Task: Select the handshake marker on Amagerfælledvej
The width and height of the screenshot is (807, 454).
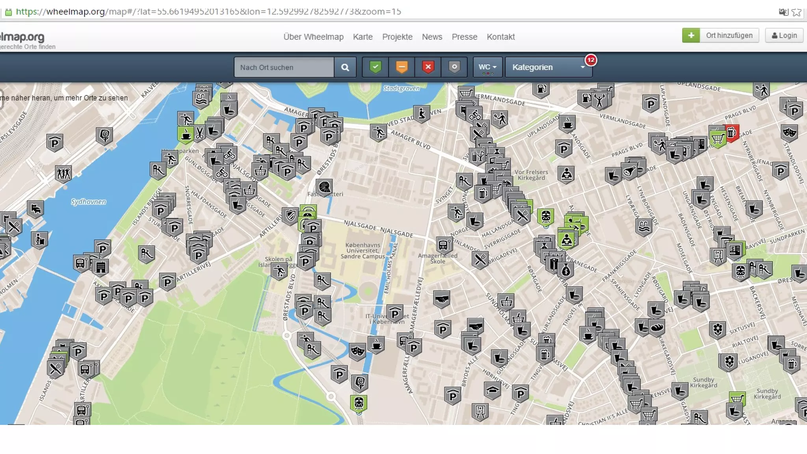Action: pos(441,300)
